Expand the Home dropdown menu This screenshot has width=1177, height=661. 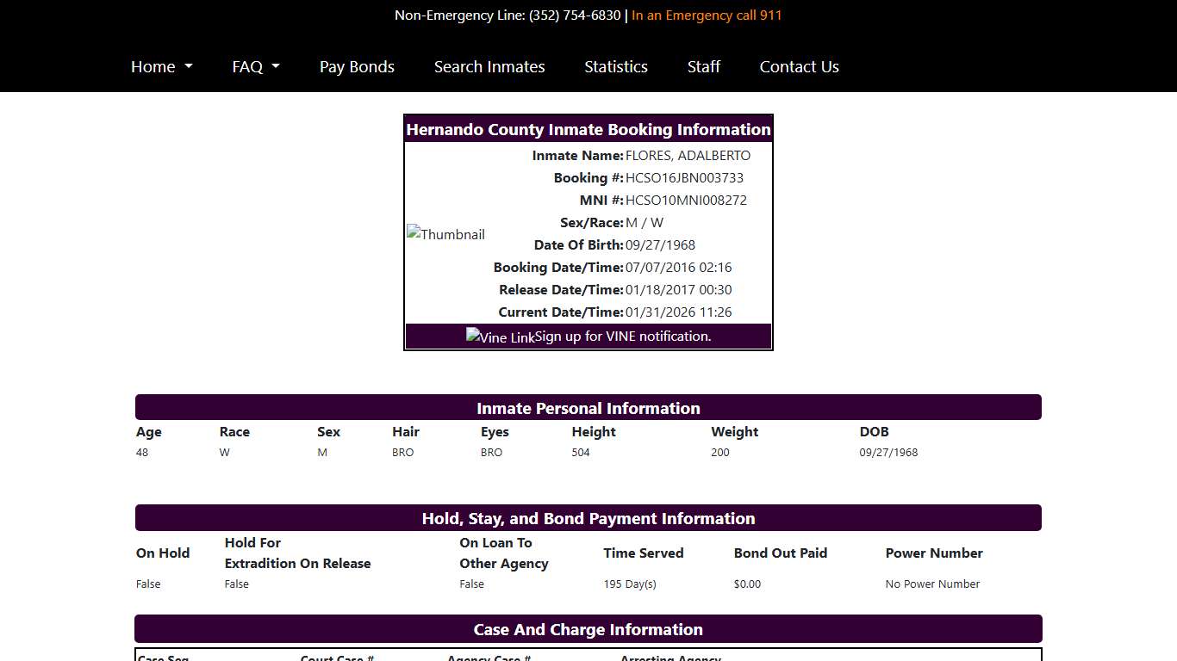point(160,66)
